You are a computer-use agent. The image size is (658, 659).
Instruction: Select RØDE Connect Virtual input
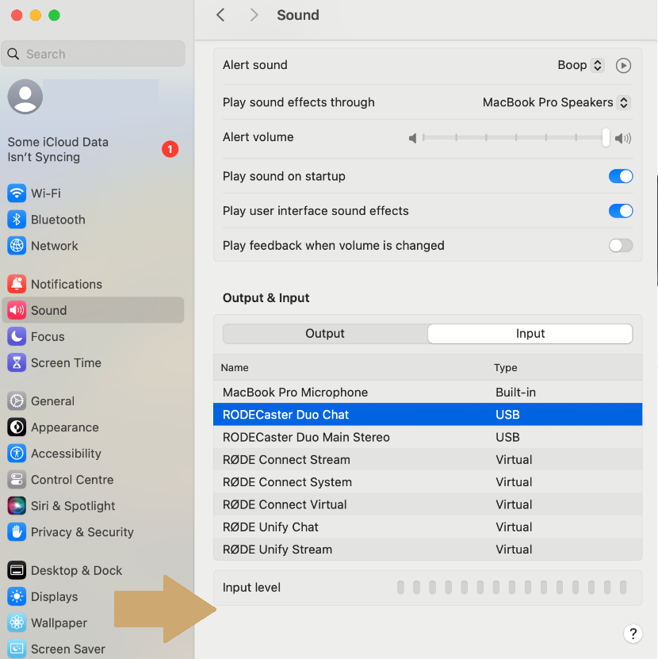click(x=427, y=504)
